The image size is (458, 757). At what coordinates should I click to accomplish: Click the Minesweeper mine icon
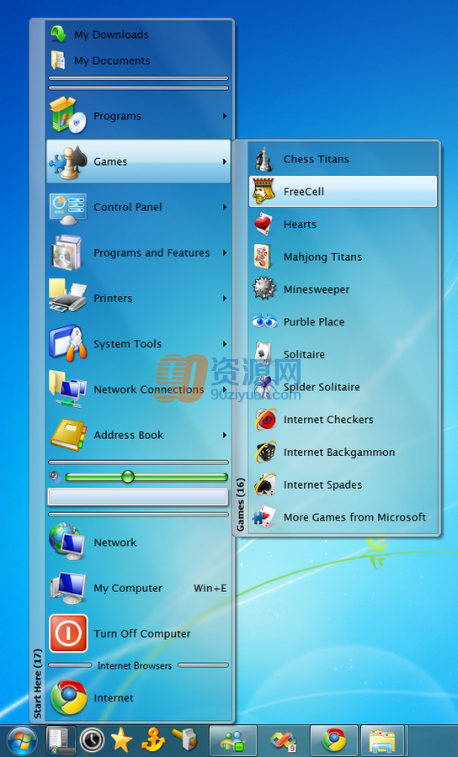point(264,289)
